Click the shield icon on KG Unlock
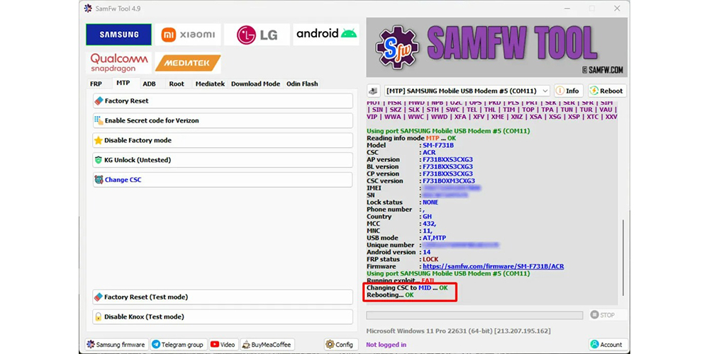Viewport: 709px width, 354px height. click(x=99, y=160)
